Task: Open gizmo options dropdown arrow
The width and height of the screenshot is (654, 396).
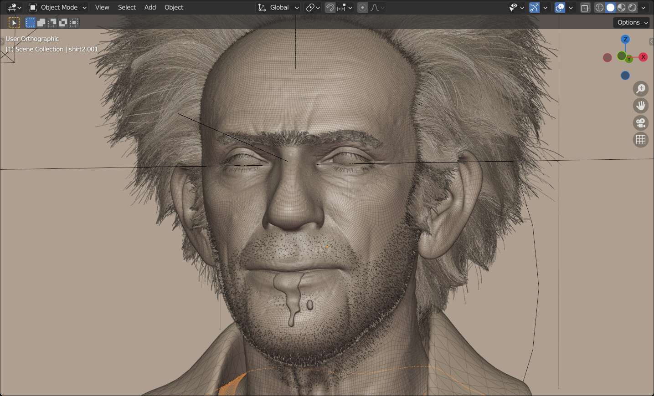Action: click(x=545, y=7)
